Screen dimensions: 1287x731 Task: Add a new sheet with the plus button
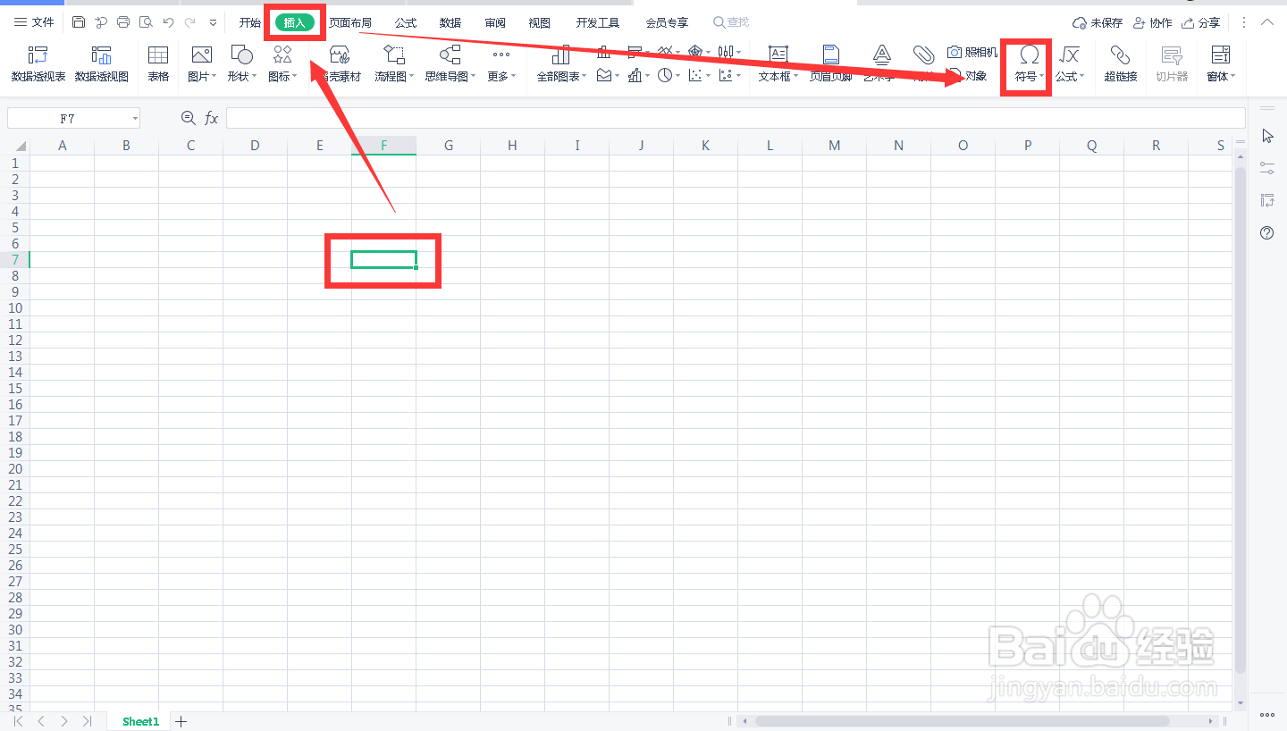tap(181, 721)
